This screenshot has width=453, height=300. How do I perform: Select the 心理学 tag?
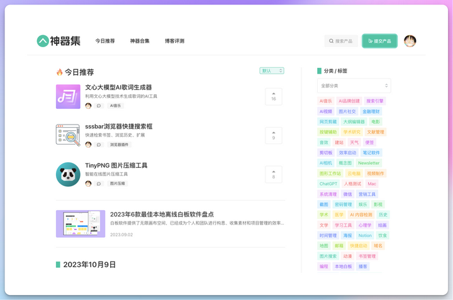click(365, 225)
